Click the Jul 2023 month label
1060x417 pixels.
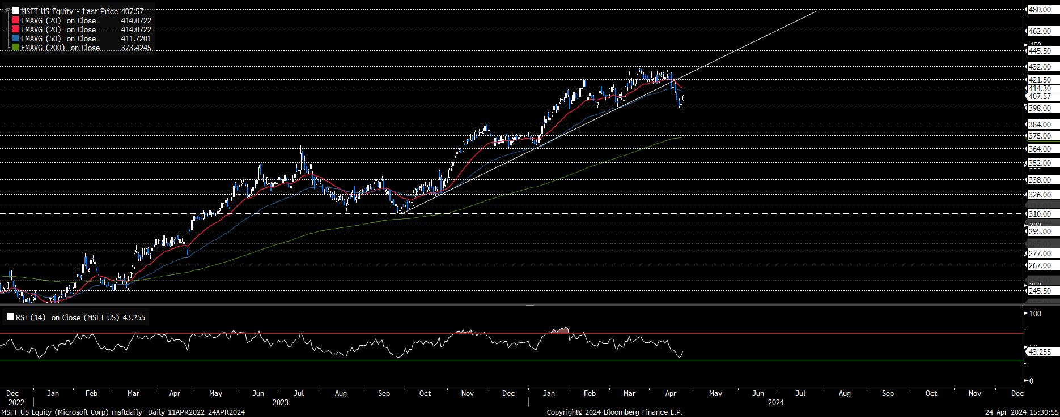(299, 393)
